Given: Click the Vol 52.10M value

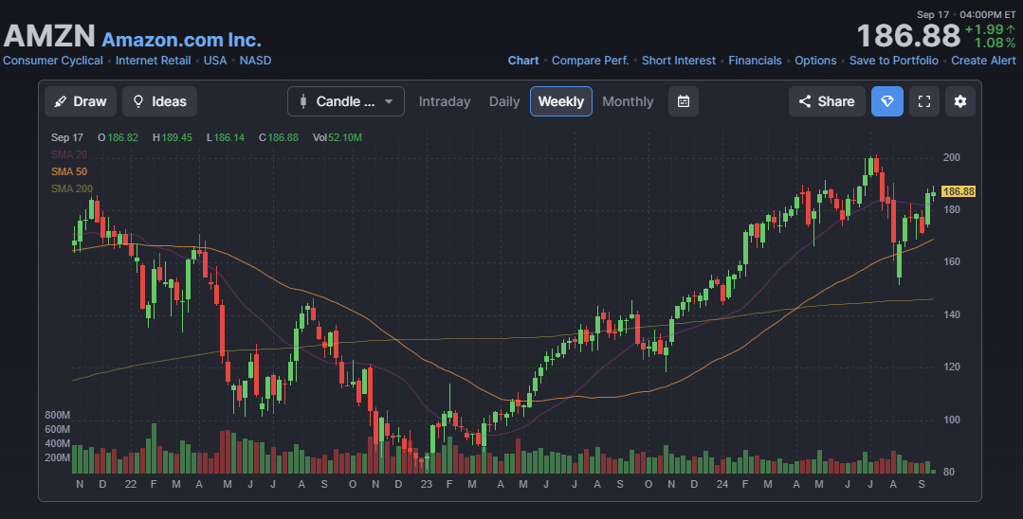Looking at the screenshot, I should (x=338, y=137).
